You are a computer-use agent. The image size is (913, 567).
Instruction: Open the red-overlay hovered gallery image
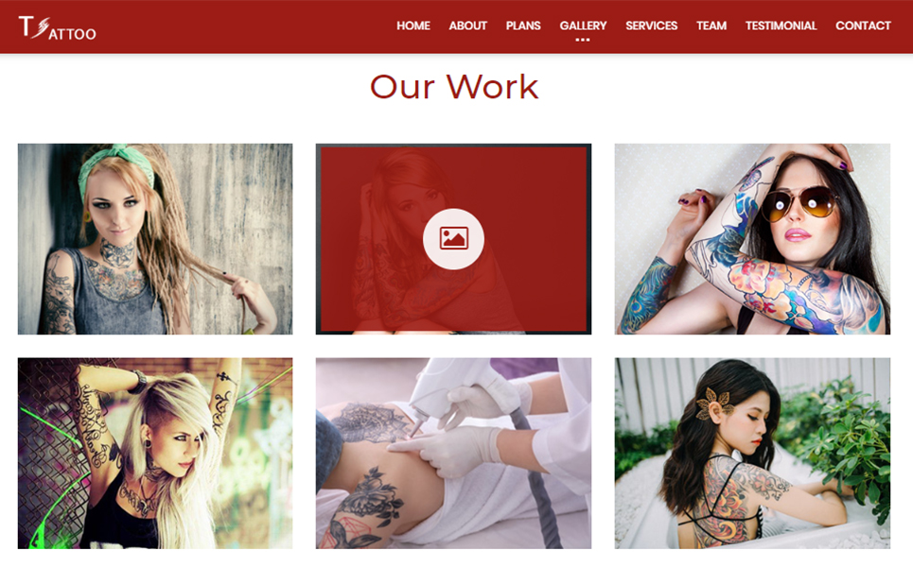tap(453, 239)
